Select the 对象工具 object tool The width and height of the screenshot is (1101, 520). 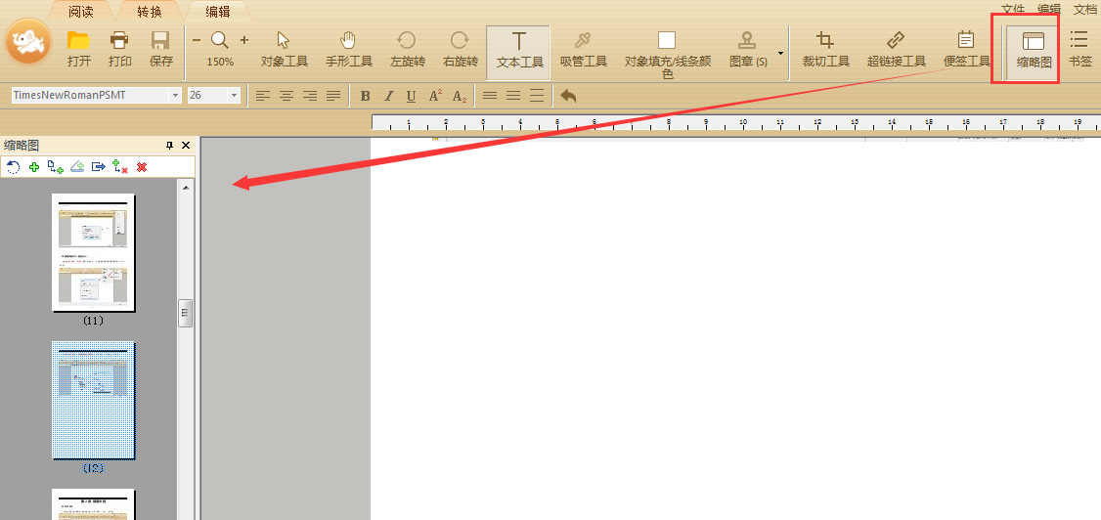285,49
